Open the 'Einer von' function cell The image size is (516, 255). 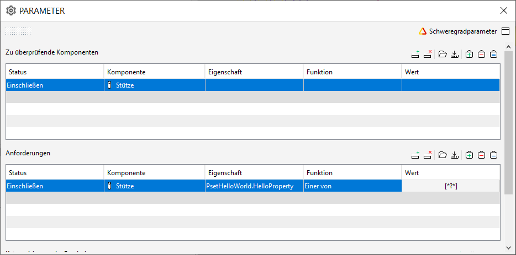(x=352, y=186)
